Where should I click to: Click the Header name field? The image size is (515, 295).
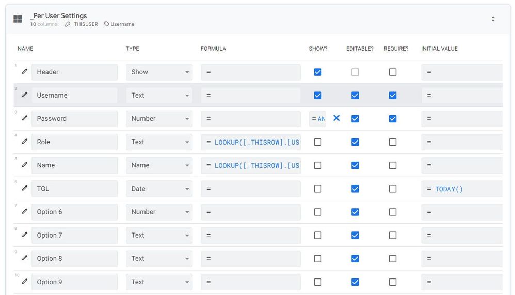tap(74, 72)
